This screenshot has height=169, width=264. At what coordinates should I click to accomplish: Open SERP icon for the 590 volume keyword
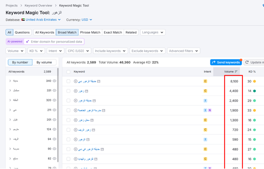88,139
